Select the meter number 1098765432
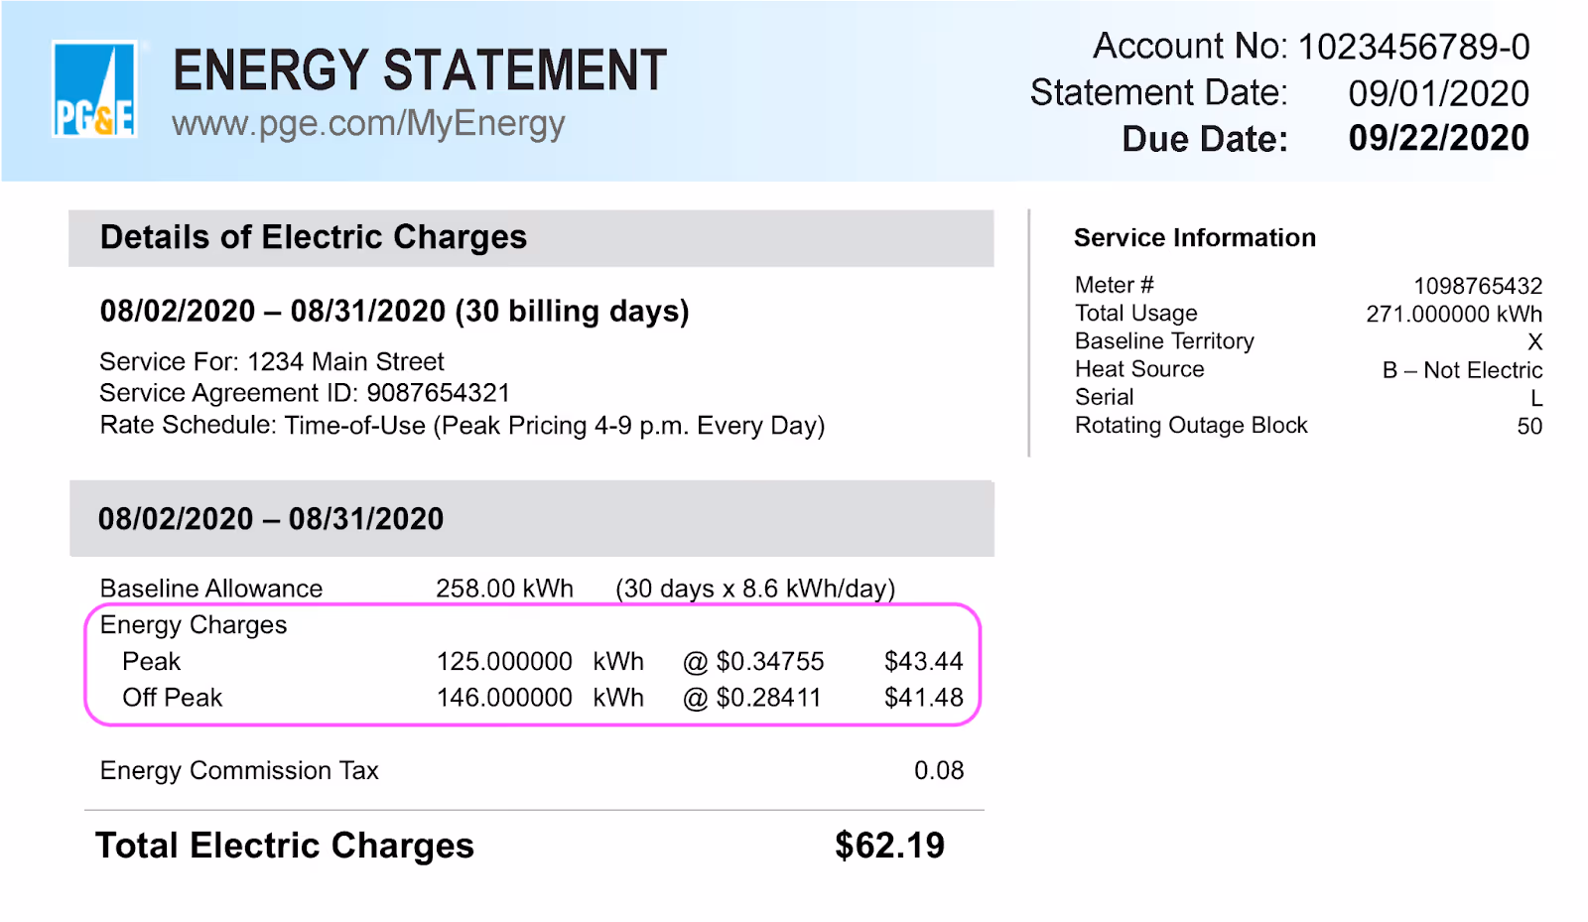This screenshot has width=1588, height=922. 1478,286
